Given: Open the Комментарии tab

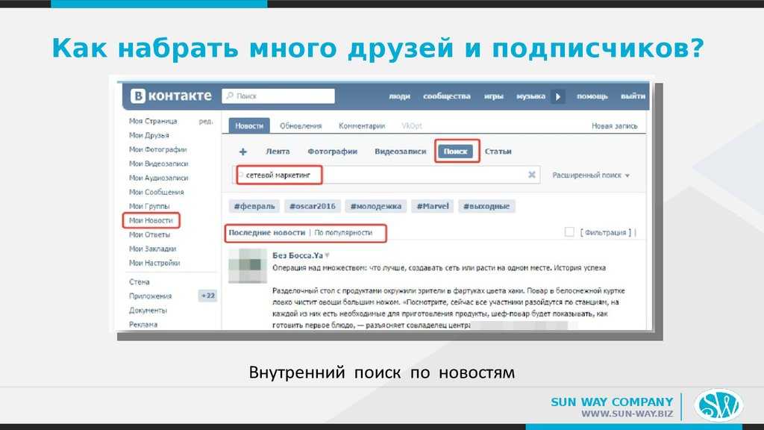Looking at the screenshot, I should pos(362,126).
